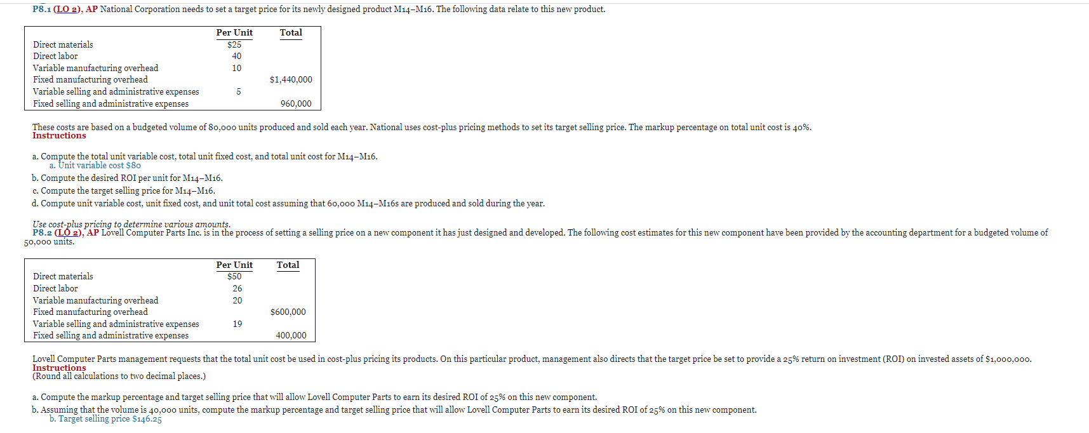1089x433 pixels.
Task: Click the P8.2 problem label
Action: 42,232
